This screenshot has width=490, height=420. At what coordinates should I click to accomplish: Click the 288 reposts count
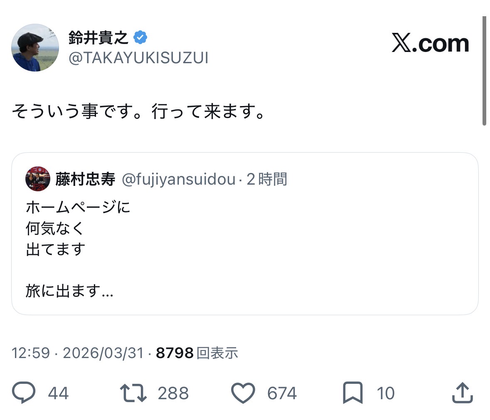pyautogui.click(x=173, y=393)
